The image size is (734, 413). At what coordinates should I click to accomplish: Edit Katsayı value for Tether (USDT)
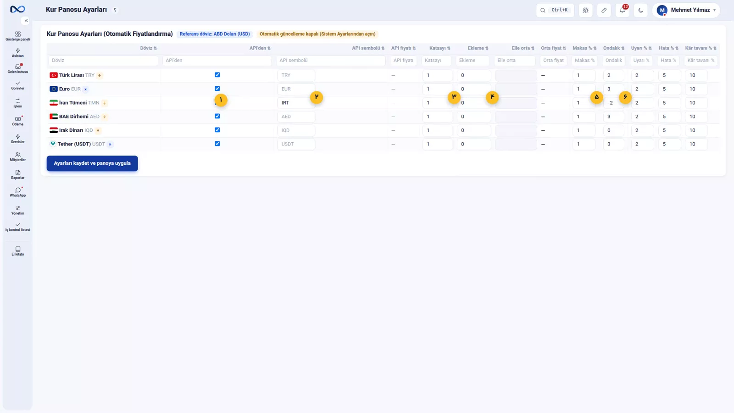[x=437, y=144]
